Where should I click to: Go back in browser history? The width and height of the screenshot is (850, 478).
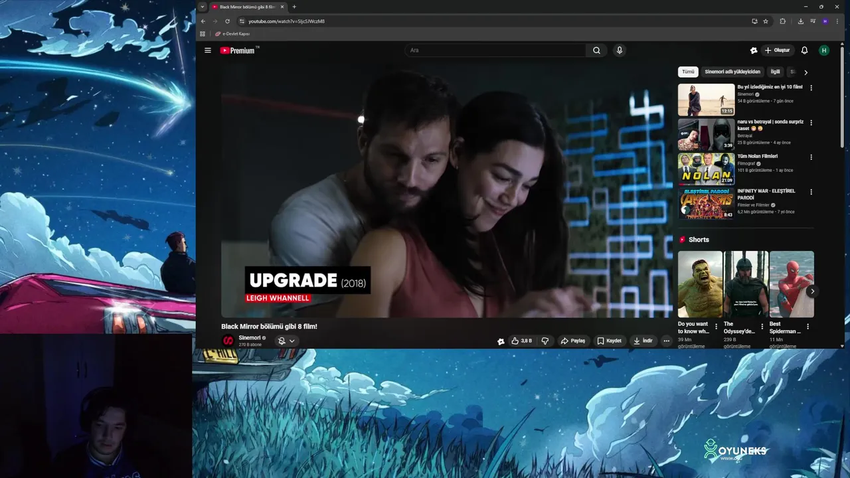[x=203, y=21]
